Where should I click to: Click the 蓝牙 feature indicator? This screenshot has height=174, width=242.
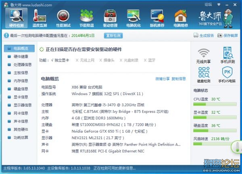point(149,60)
